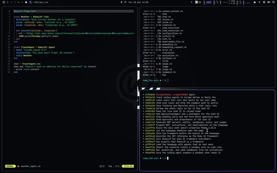The image size is (277, 173).
Task: Switch to workspace 1
Action: (x=8, y=2)
